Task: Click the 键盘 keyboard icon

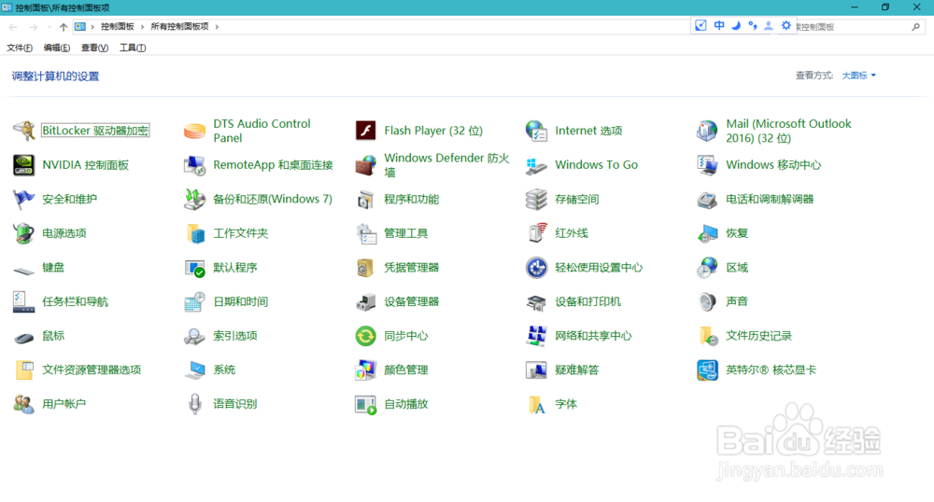Action: pyautogui.click(x=24, y=271)
